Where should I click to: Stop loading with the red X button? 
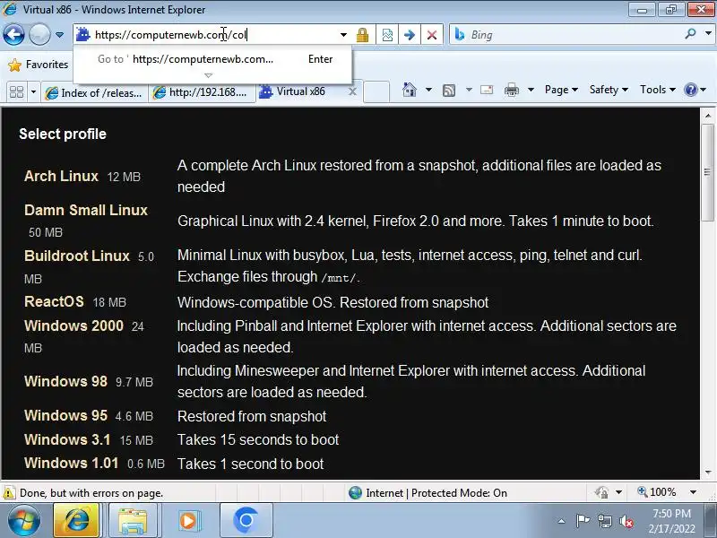coord(431,35)
